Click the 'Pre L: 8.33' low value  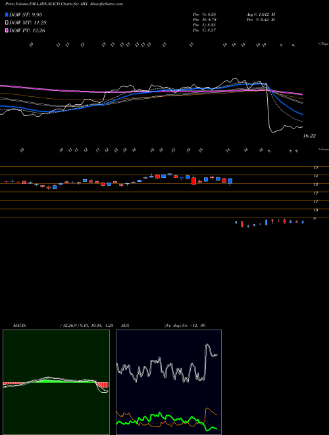coord(205,25)
